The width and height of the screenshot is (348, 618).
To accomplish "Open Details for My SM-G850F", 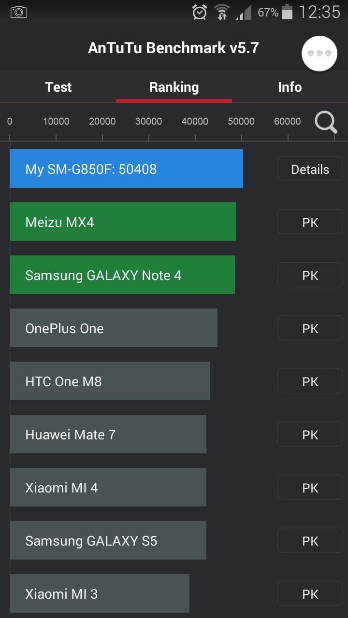I will 310,169.
